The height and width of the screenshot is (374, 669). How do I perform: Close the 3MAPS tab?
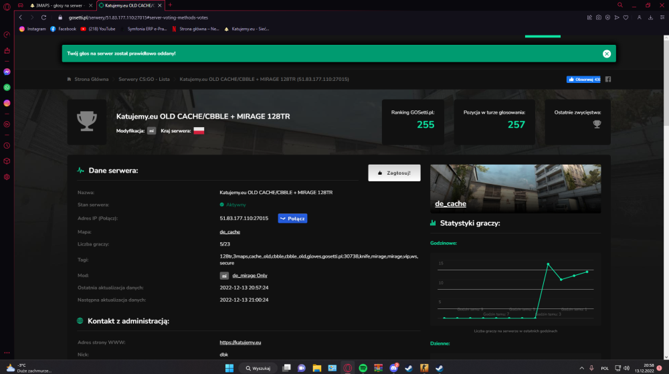90,5
